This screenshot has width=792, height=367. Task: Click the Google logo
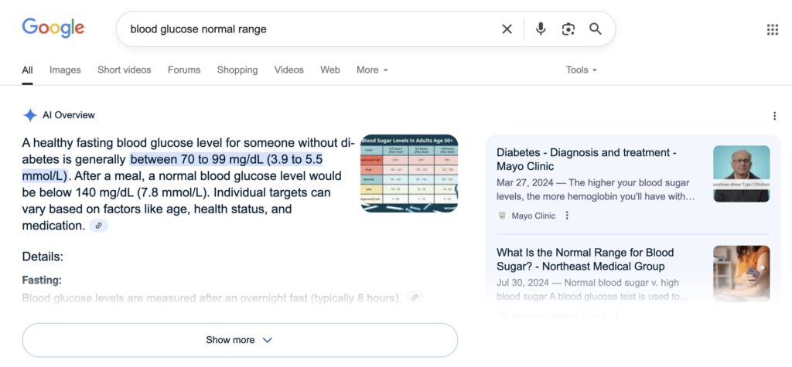53,29
